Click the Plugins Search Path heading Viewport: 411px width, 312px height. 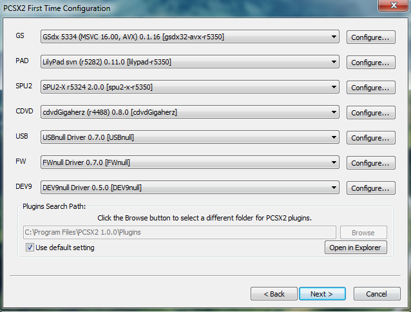coord(54,206)
